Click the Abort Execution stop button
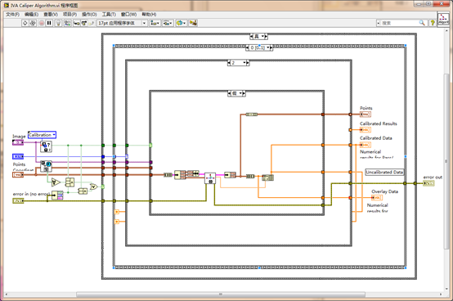Viewport: 453px width, 301px height. tap(42, 23)
